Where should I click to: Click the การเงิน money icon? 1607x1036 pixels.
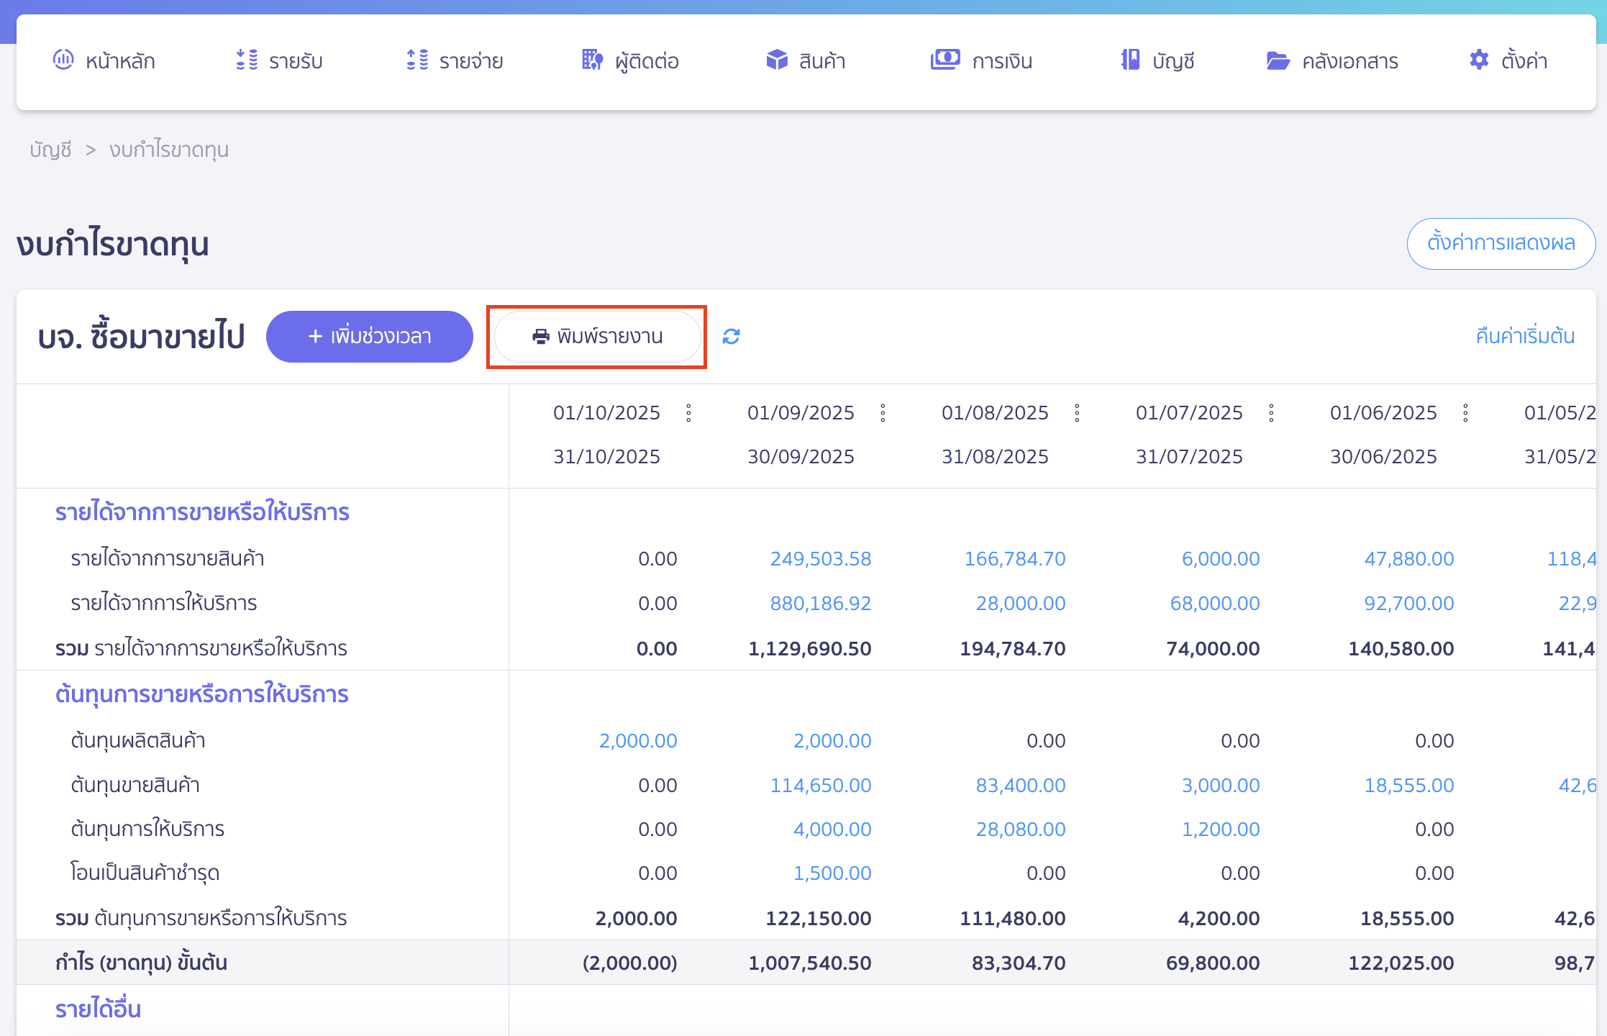pos(944,60)
